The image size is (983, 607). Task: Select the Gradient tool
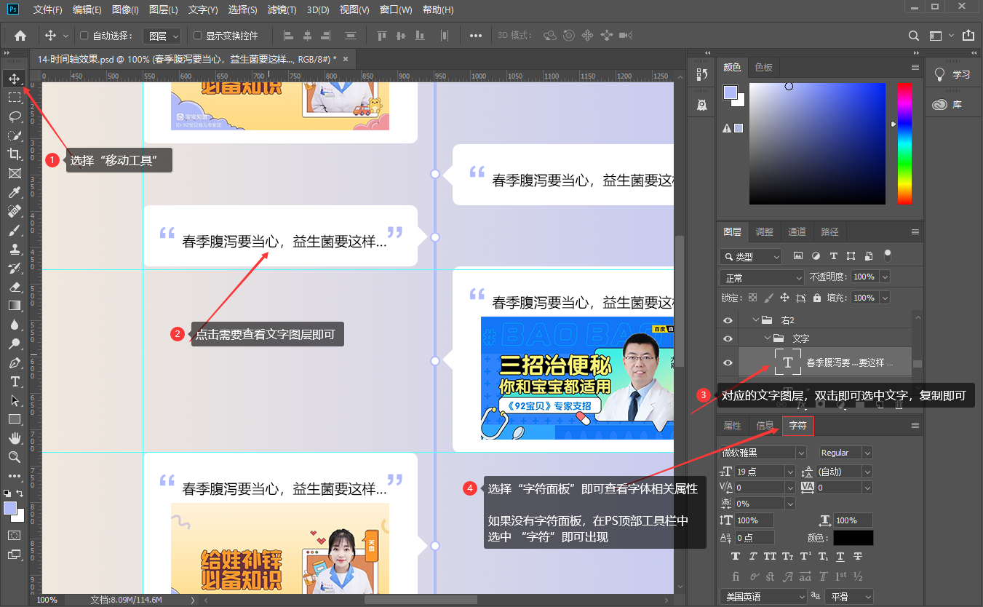(15, 306)
